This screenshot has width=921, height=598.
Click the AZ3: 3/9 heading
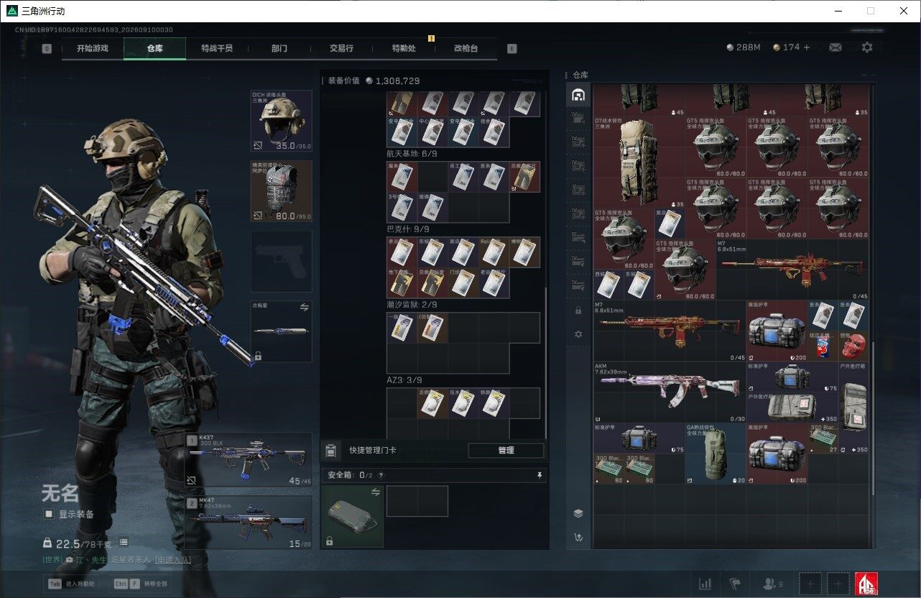404,380
